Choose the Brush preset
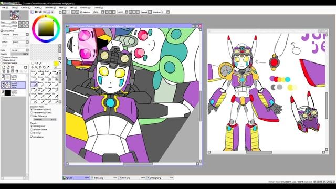 point(47,72)
